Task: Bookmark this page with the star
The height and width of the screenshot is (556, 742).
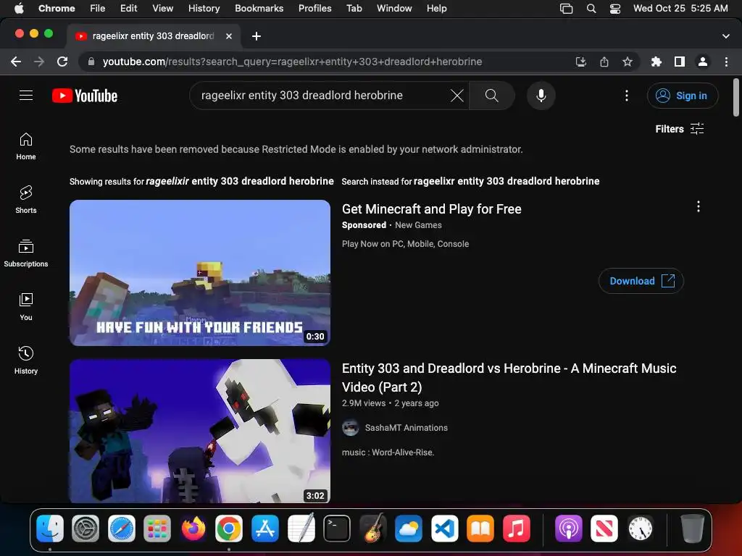Action: click(627, 62)
